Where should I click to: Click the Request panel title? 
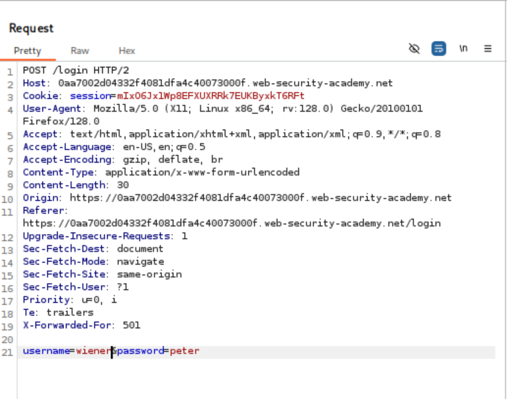31,28
